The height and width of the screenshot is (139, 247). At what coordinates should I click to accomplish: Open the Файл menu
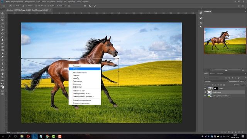coord(8,2)
